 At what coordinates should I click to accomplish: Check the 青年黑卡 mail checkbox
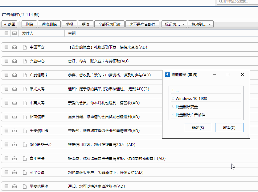(6, 159)
